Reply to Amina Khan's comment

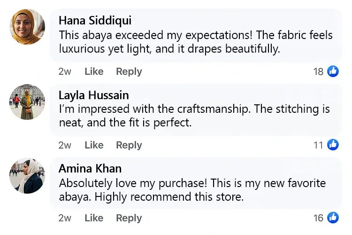click(x=129, y=218)
